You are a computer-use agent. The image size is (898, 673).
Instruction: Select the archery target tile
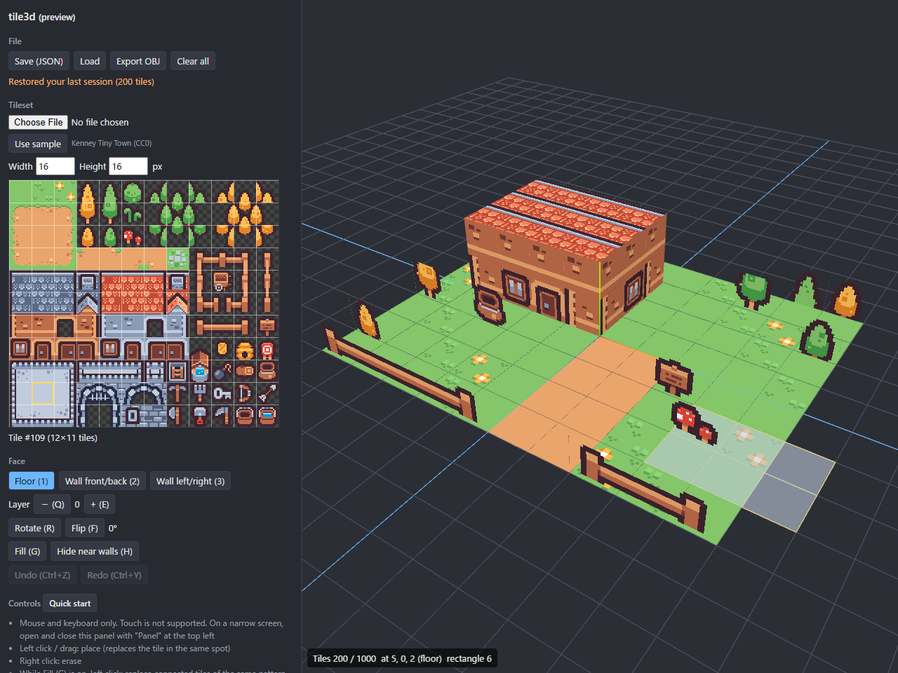coord(267,348)
